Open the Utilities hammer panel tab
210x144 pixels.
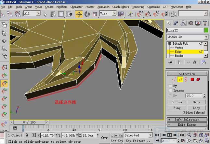point(205,23)
